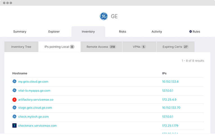Click the X icon beside checkmarx.servicemax.com
Image resolution: width=215 pixels, height=136 pixels.
(x=14, y=125)
